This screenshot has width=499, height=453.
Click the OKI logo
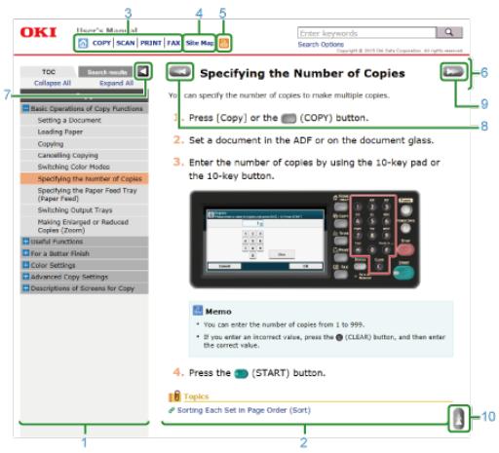(x=38, y=32)
